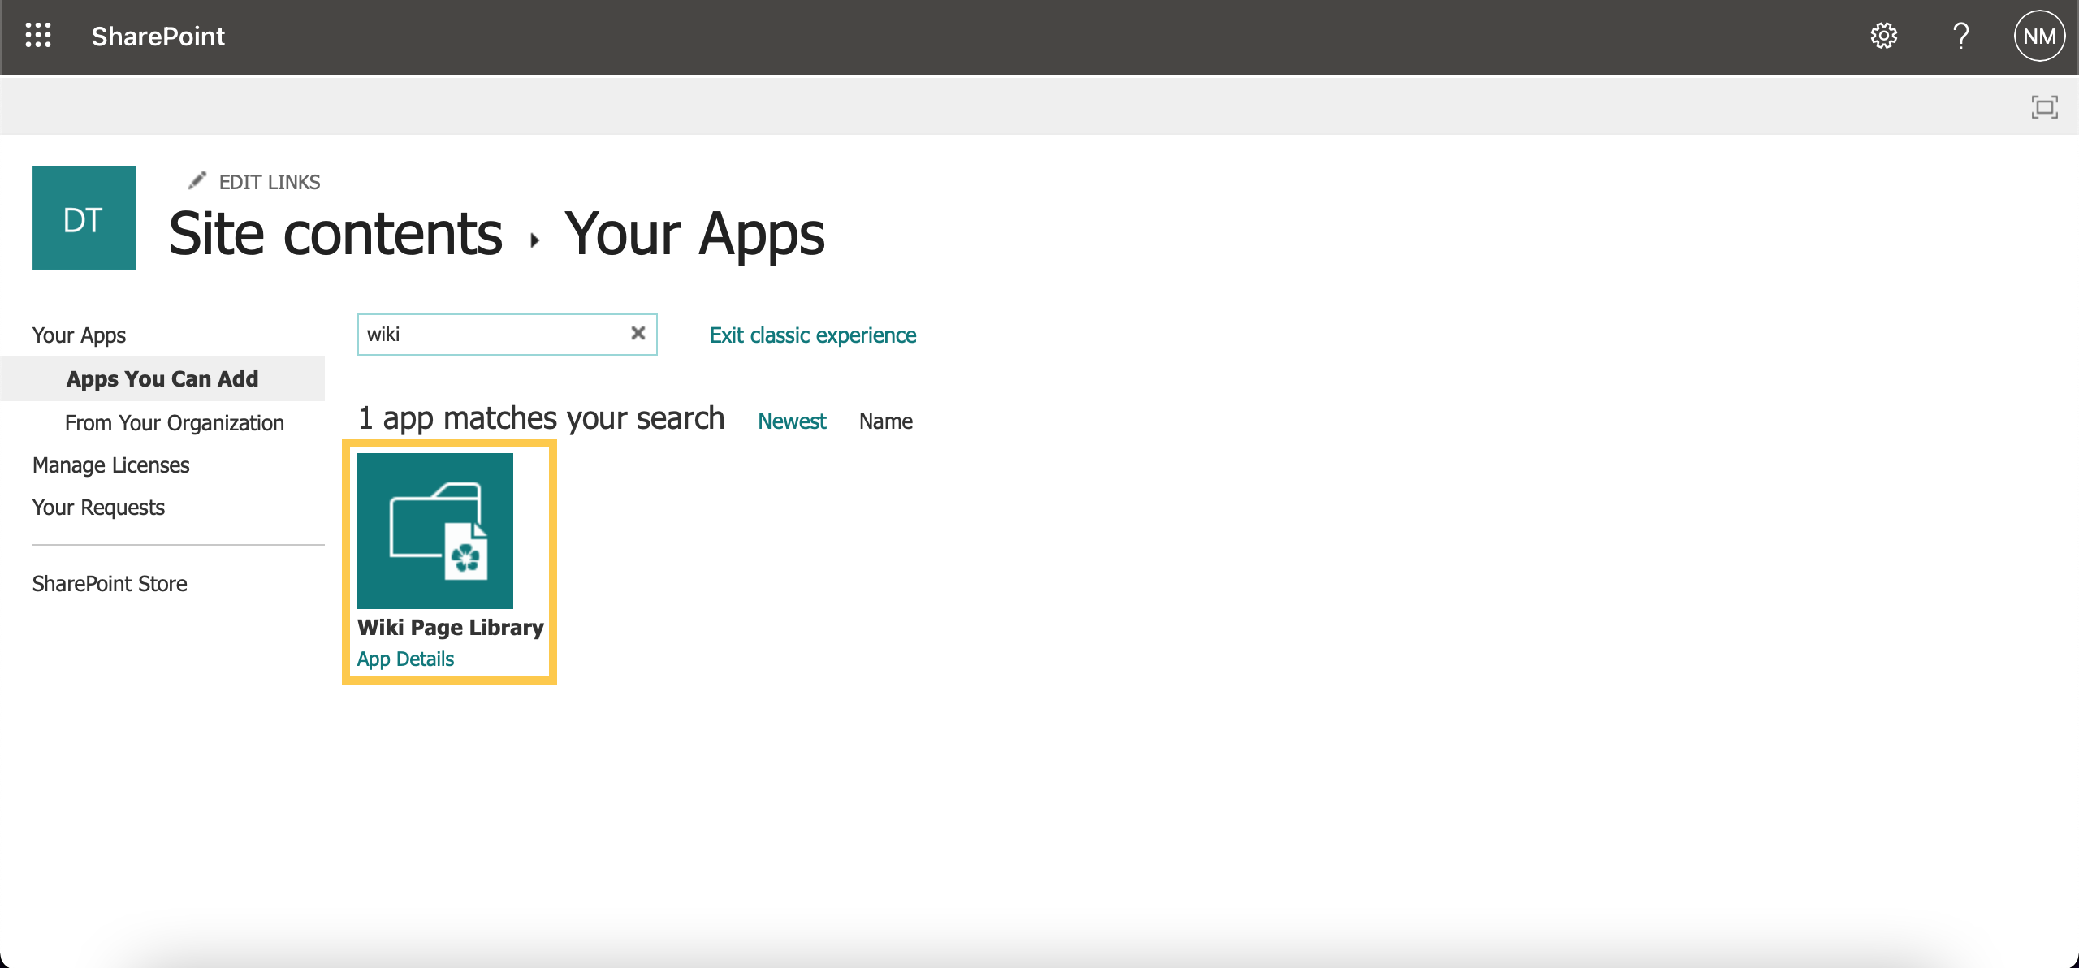The width and height of the screenshot is (2079, 968).
Task: Open From Your Organization filter
Action: [175, 422]
